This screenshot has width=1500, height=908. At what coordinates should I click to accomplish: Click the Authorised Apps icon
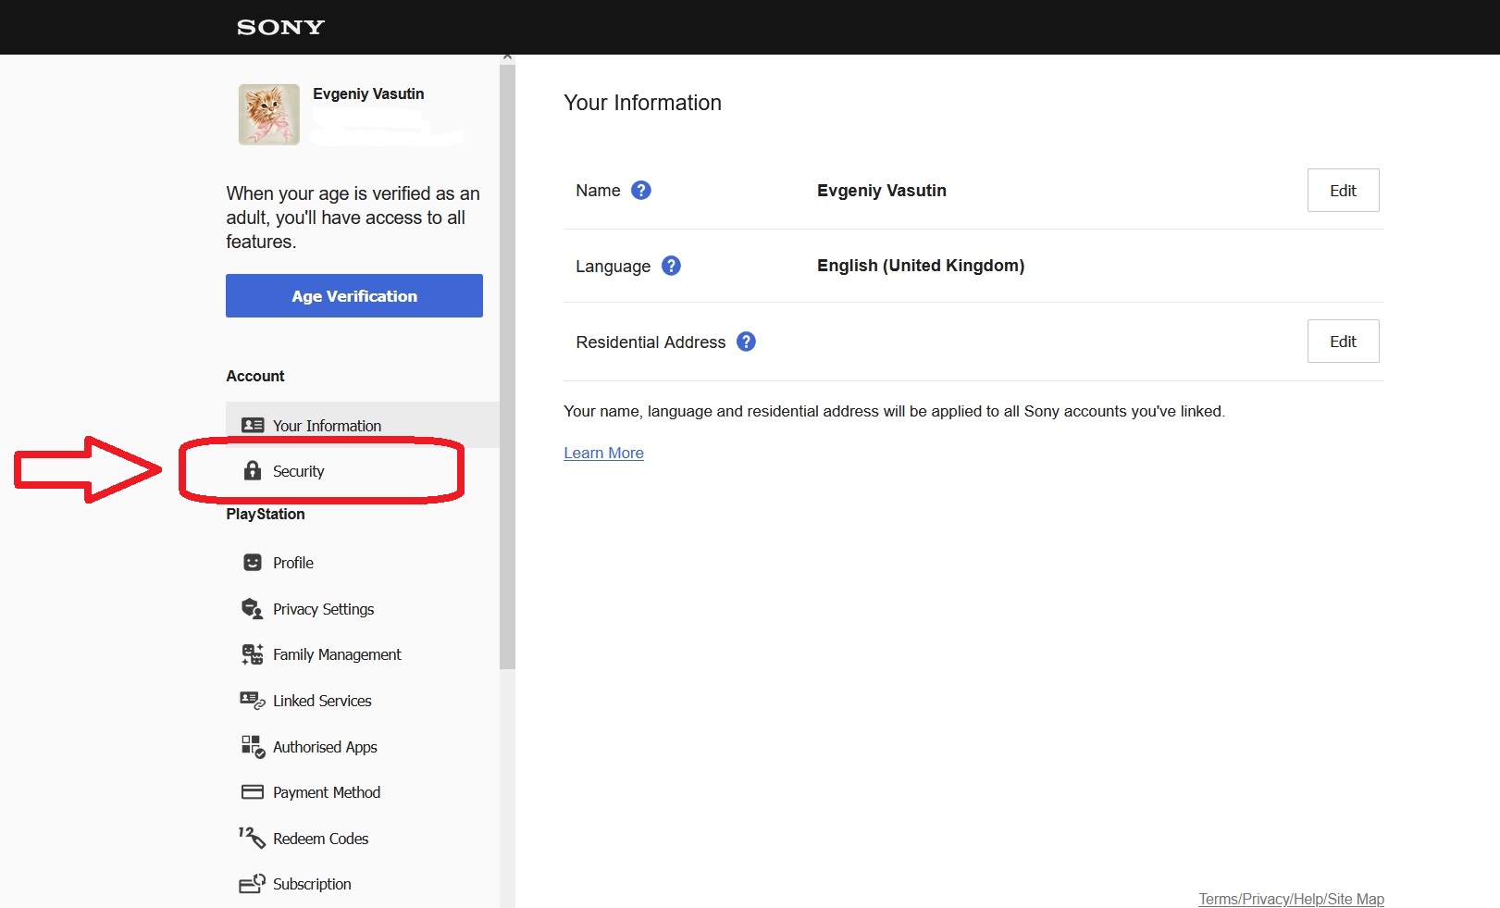tap(253, 746)
